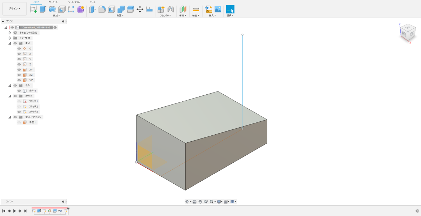Open 修正 dropdown menu

pyautogui.click(x=120, y=15)
